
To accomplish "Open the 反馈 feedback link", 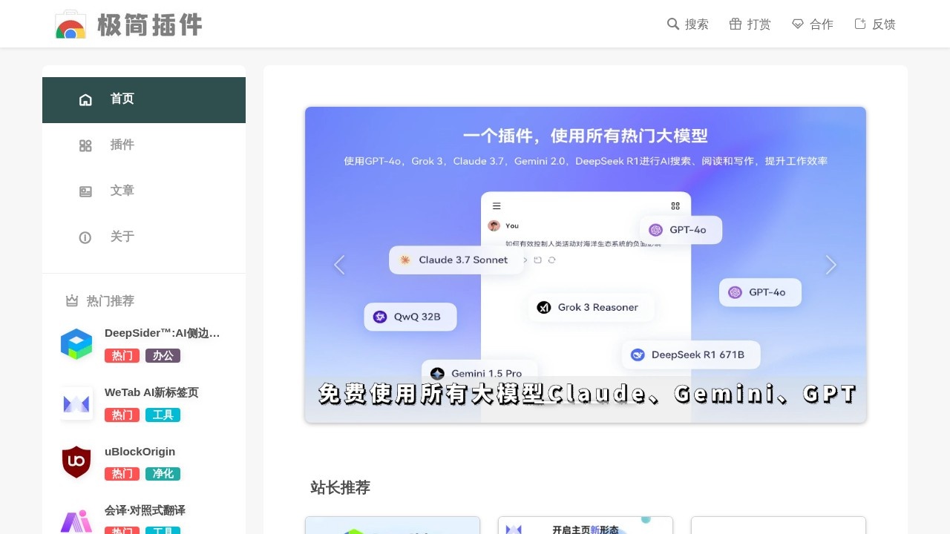I will click(883, 24).
